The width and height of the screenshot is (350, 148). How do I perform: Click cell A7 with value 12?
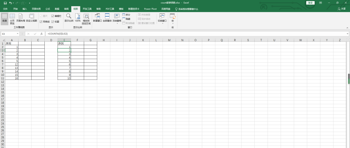(x=12, y=64)
